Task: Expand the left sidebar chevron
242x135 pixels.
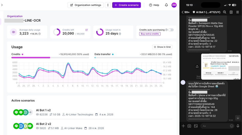Action: [2, 5]
